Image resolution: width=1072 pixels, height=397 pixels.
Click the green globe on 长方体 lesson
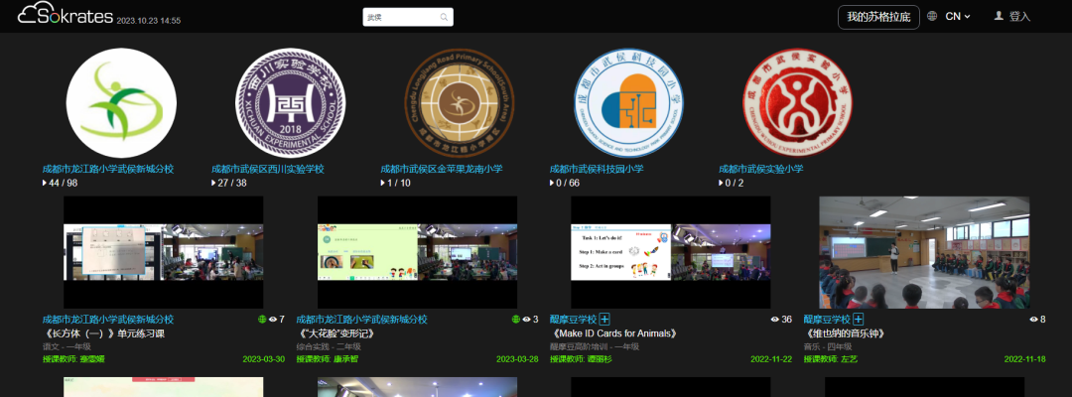pos(263,320)
